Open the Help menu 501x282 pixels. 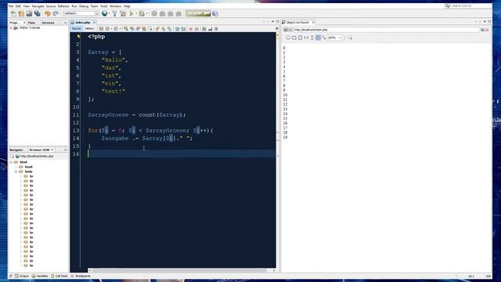point(127,6)
